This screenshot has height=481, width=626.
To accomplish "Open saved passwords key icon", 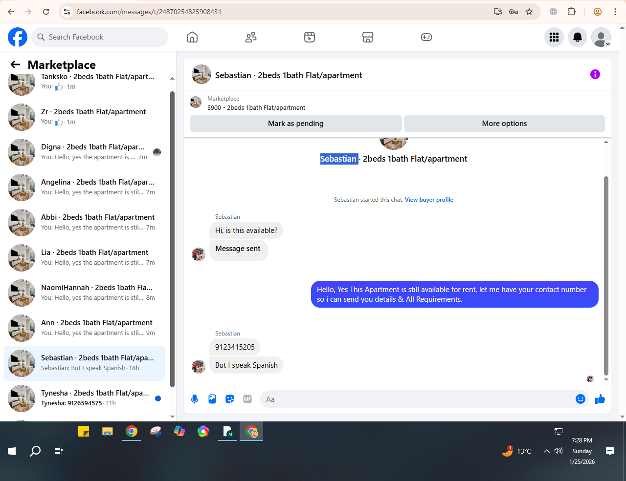I will click(x=514, y=12).
